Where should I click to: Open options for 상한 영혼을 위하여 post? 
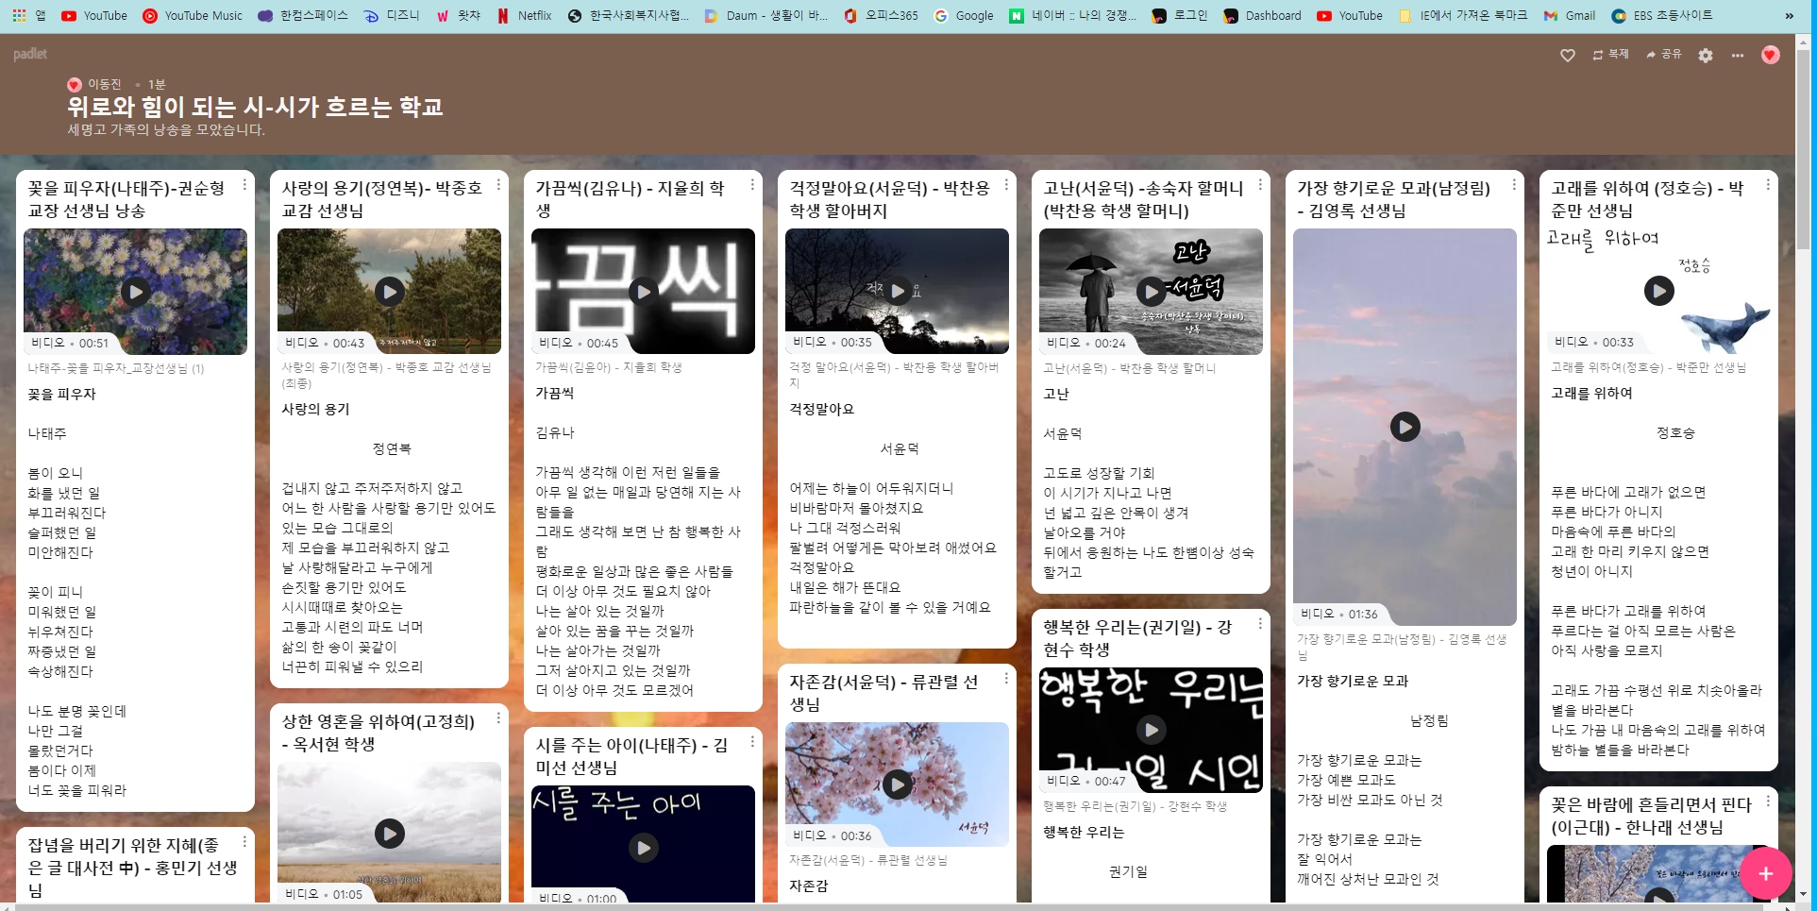pos(498,718)
